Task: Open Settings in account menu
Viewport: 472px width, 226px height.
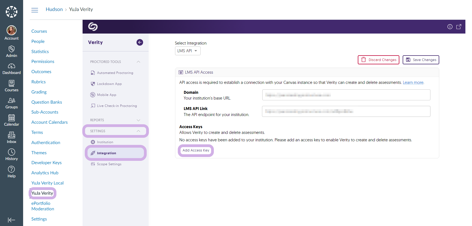Action: tap(39, 219)
